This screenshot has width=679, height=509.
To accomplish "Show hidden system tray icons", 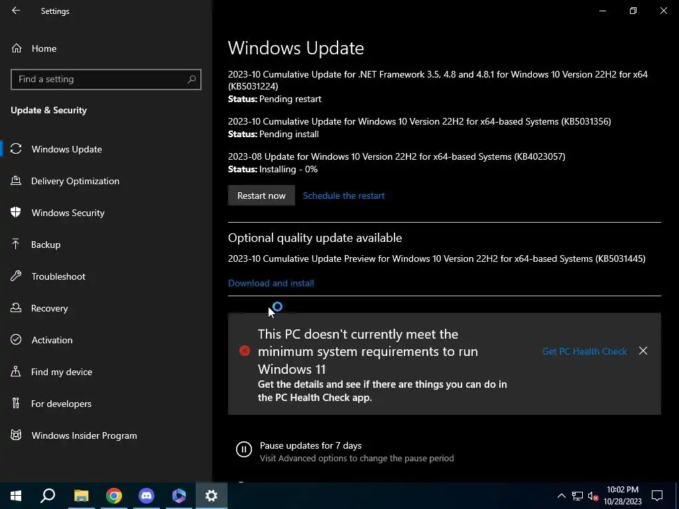I will pos(561,496).
